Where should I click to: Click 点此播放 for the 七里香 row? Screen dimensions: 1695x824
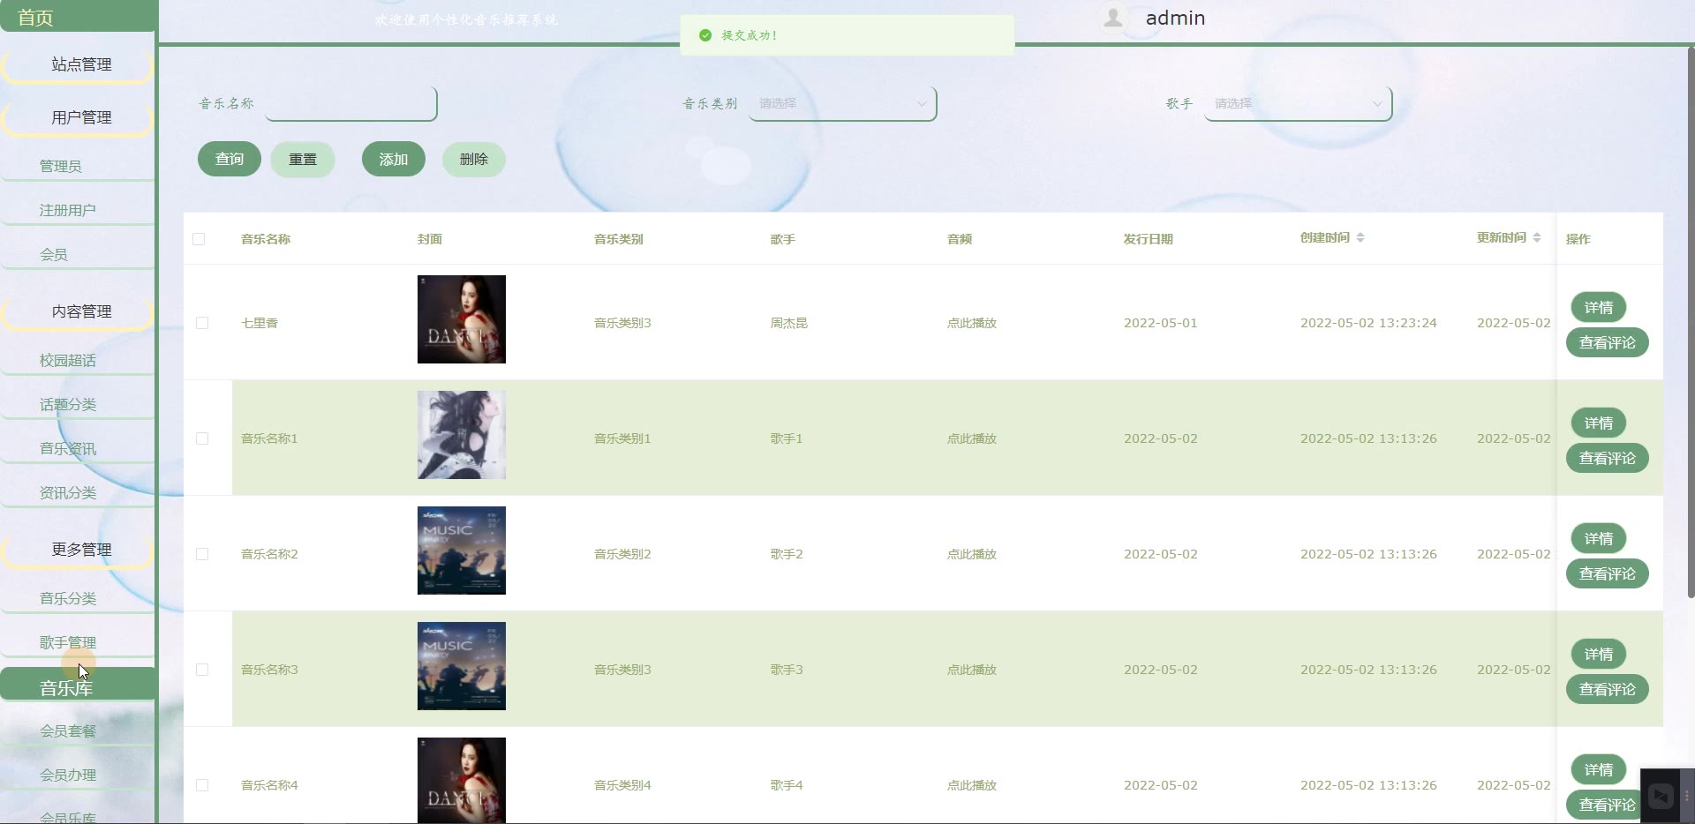coord(972,323)
